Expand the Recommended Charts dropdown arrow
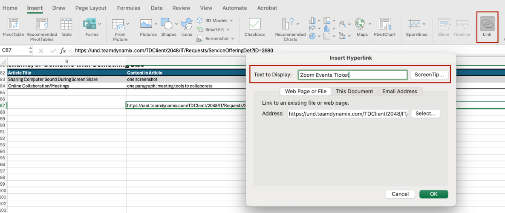Image resolution: width=505 pixels, height=213 pixels. tap(297, 24)
